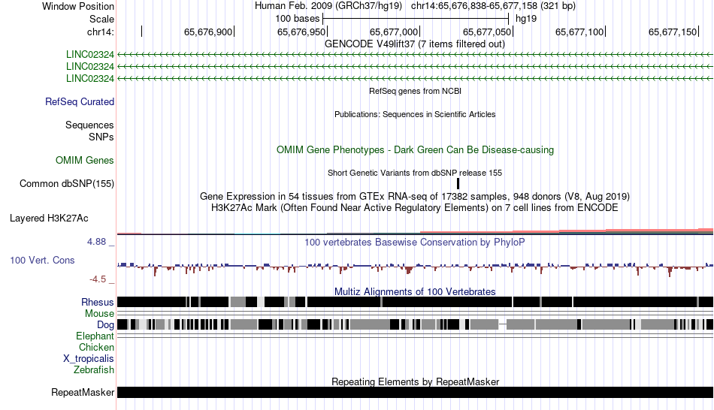714x410 pixels.
Task: Click the SNPs track label
Action: (x=101, y=137)
